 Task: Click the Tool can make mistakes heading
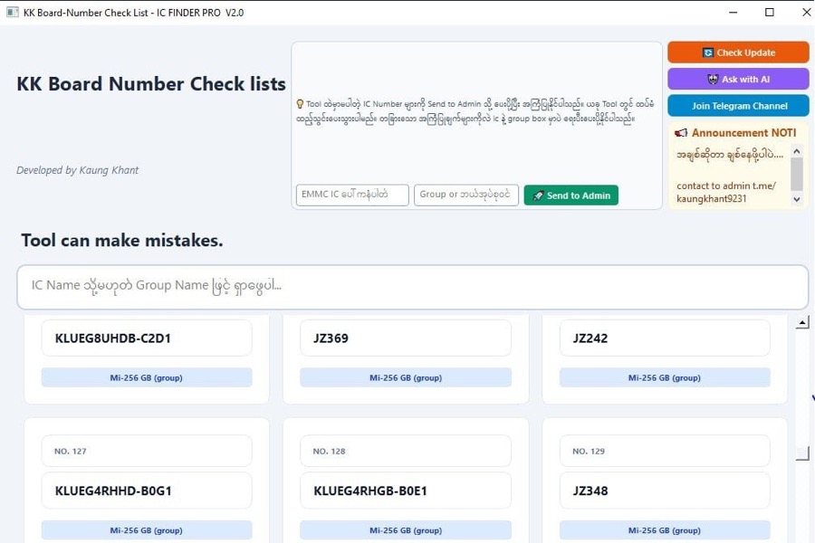point(122,241)
